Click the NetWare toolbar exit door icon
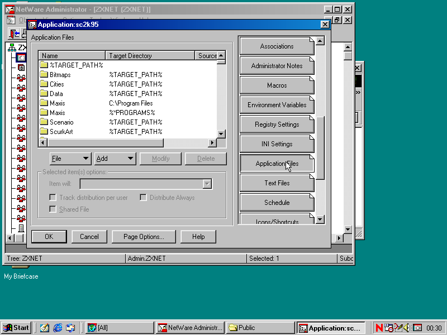This screenshot has width=447, height=335. 14,34
